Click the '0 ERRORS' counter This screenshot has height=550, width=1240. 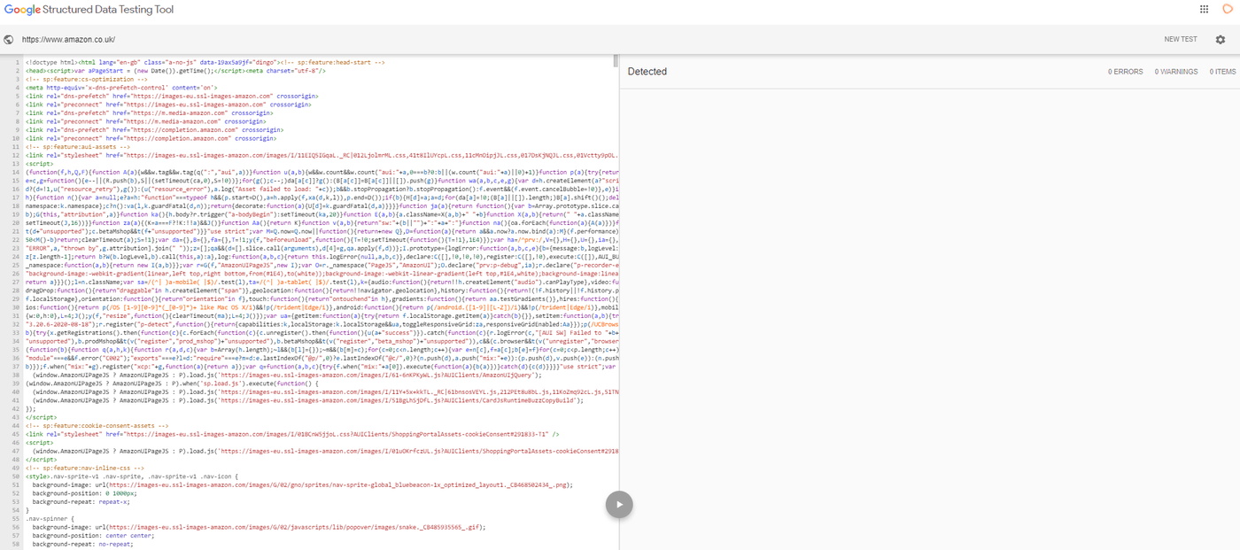[x=1126, y=72]
